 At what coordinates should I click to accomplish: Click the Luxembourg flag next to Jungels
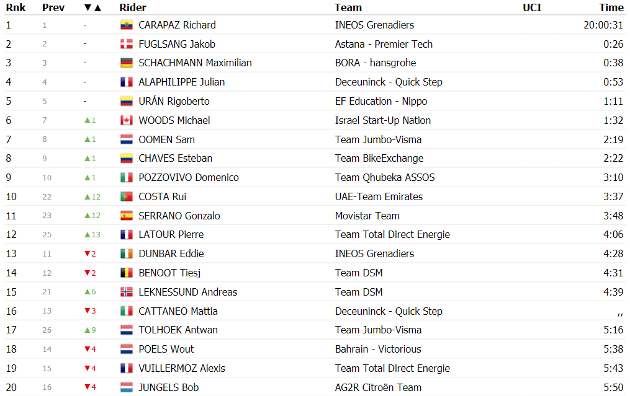tap(127, 387)
